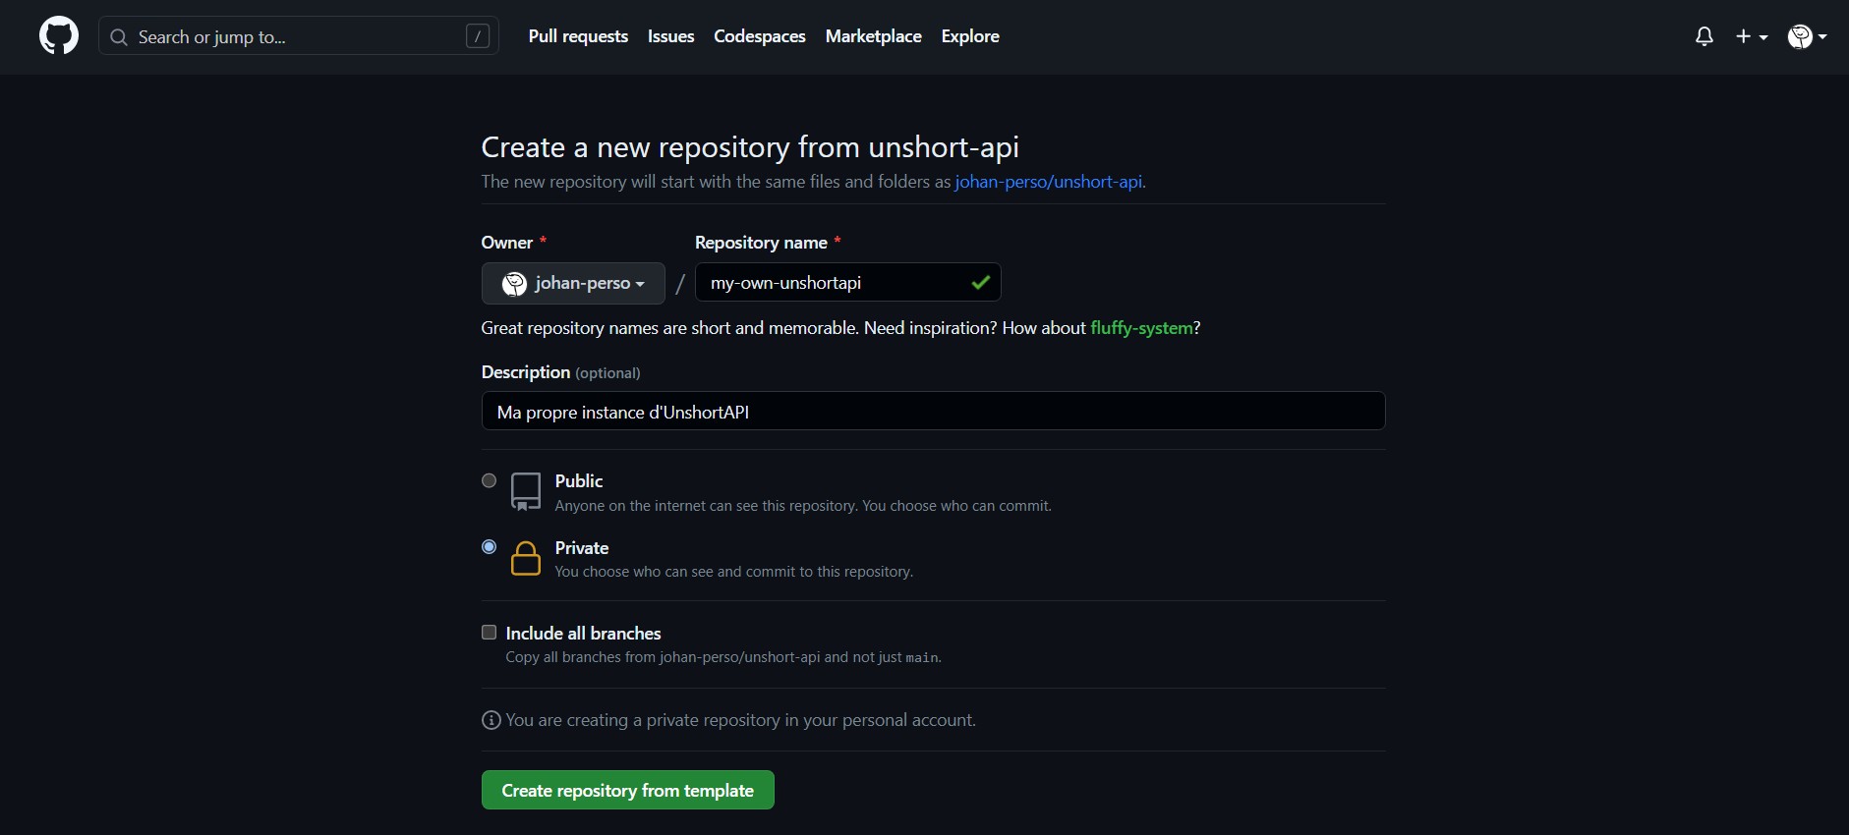Select the Private visibility option
Viewport: 1849px width, 835px height.
click(489, 547)
